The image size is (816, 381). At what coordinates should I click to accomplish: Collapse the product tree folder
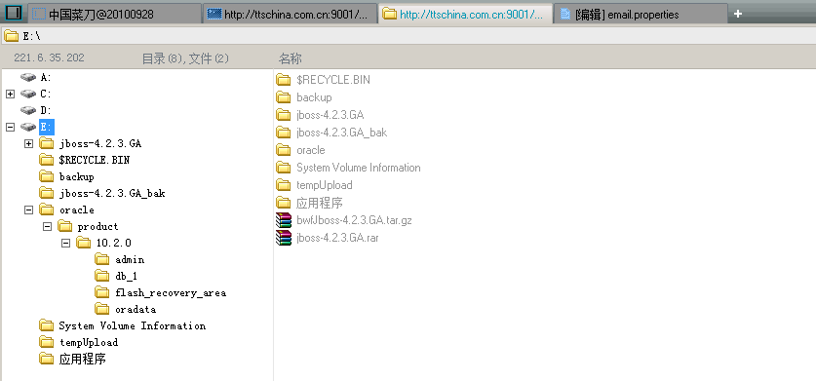tap(48, 226)
